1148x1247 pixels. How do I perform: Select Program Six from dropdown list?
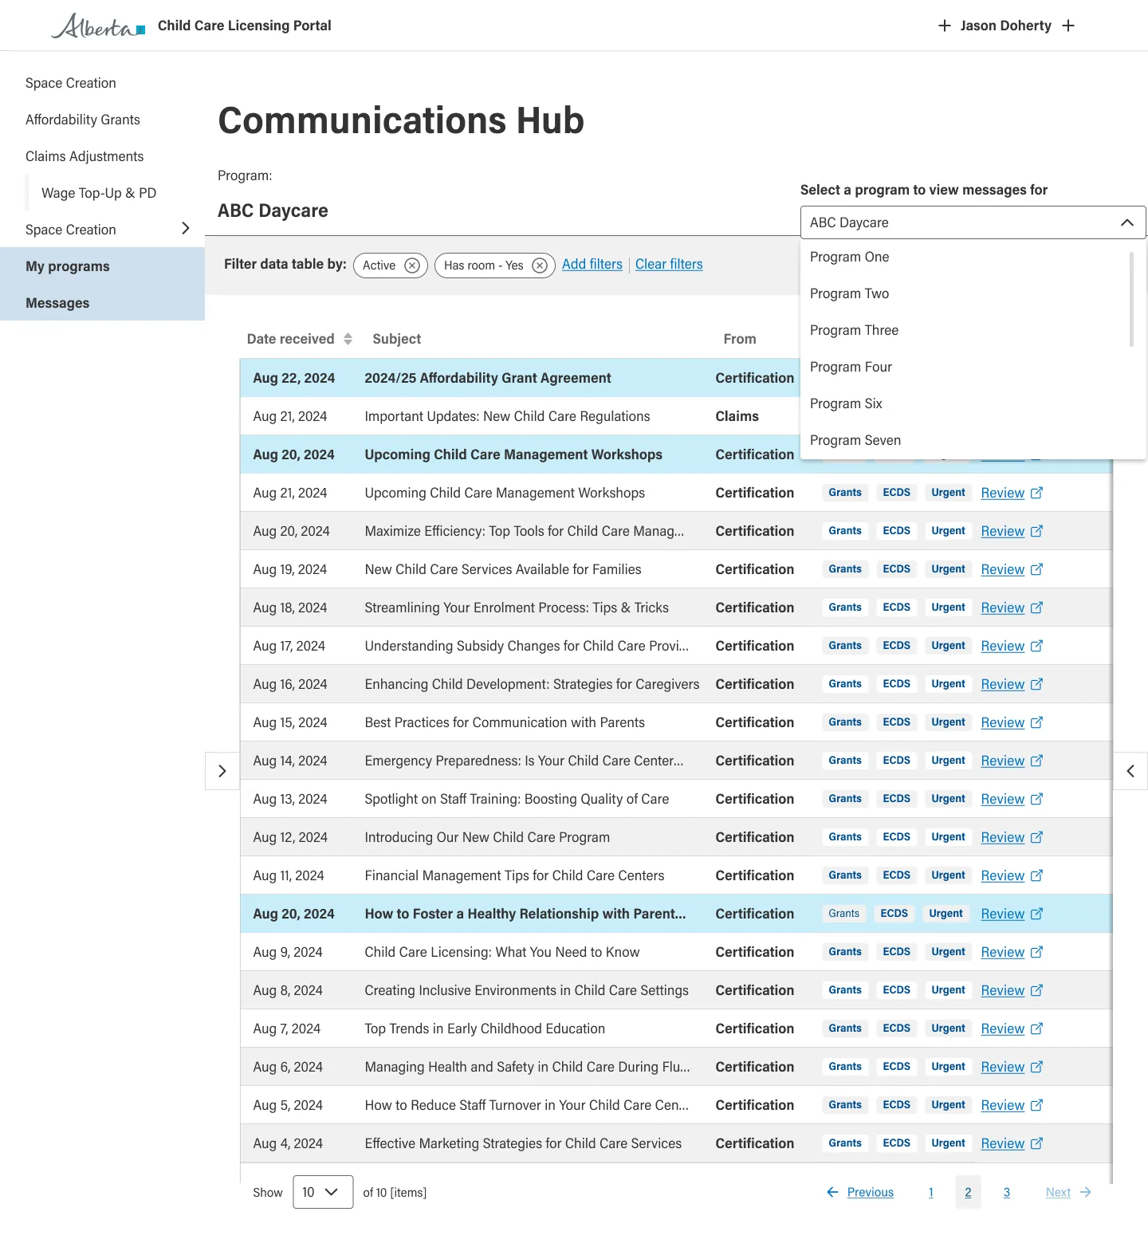coord(846,403)
